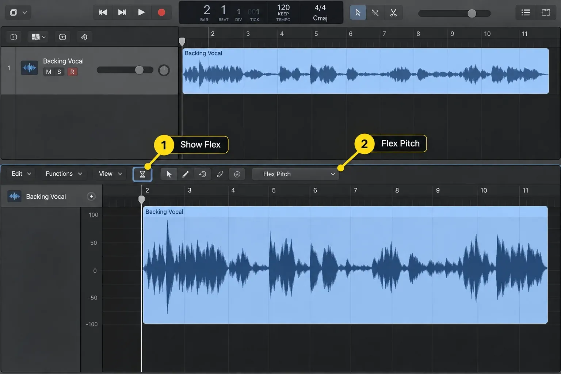Go to the project beginning with rewind

pos(103,12)
